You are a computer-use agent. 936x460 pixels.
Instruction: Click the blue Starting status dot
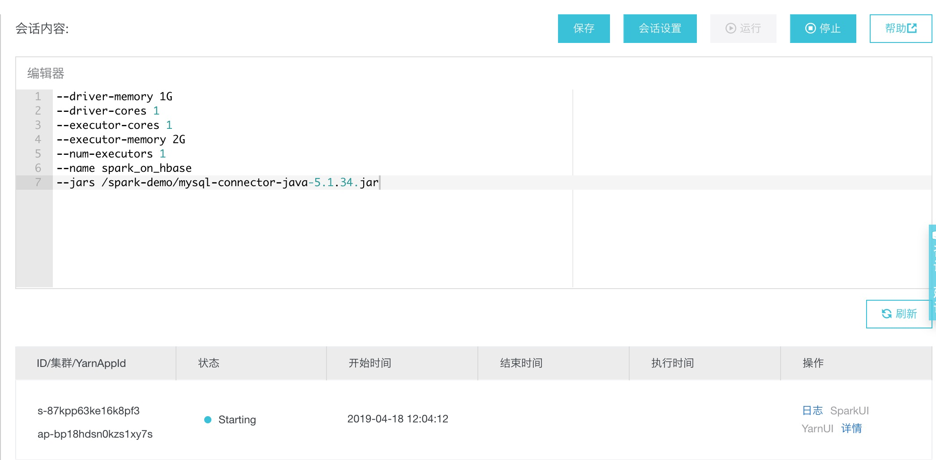[x=207, y=419]
